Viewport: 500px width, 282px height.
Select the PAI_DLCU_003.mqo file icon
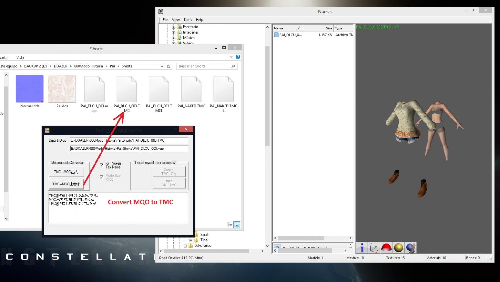[x=94, y=89]
